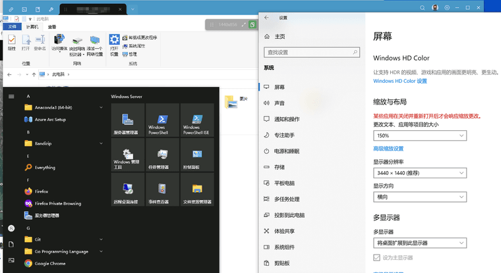Select the 图片 folder in Explorer
The width and height of the screenshot is (501, 273).
[x=236, y=102]
